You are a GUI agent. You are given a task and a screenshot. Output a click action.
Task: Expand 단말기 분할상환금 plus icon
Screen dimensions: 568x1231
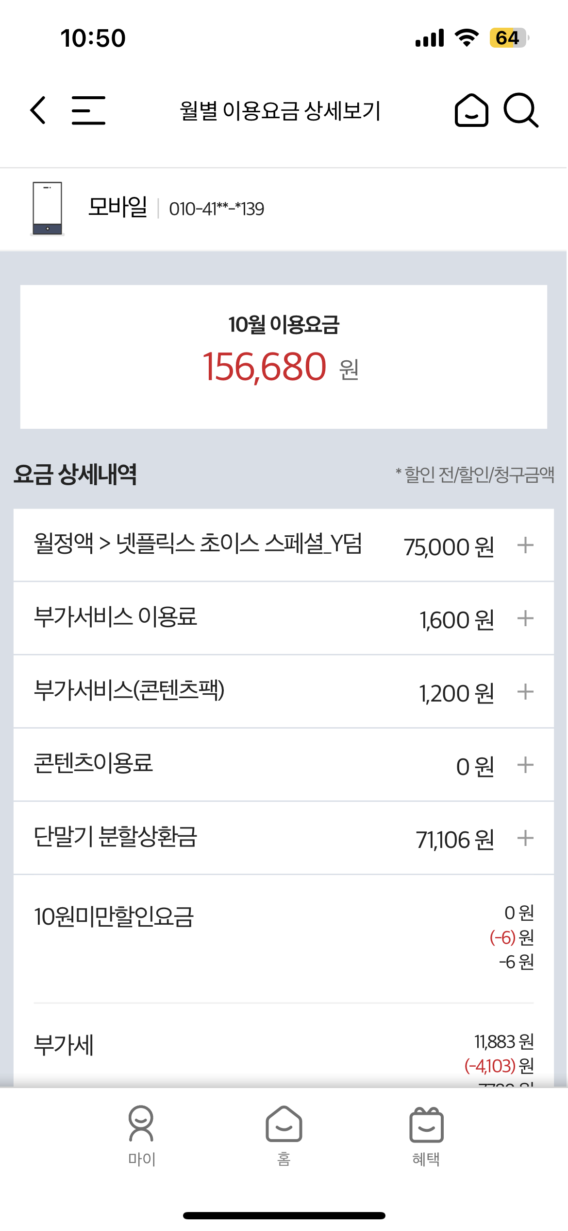coord(525,838)
